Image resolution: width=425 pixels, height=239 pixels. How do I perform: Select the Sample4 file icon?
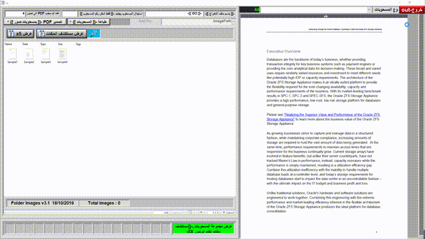tap(62, 56)
